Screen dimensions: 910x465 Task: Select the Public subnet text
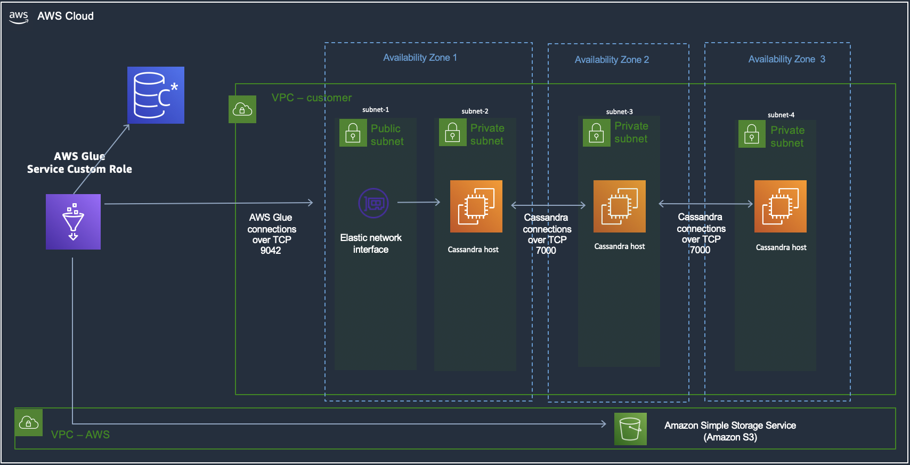click(x=387, y=135)
